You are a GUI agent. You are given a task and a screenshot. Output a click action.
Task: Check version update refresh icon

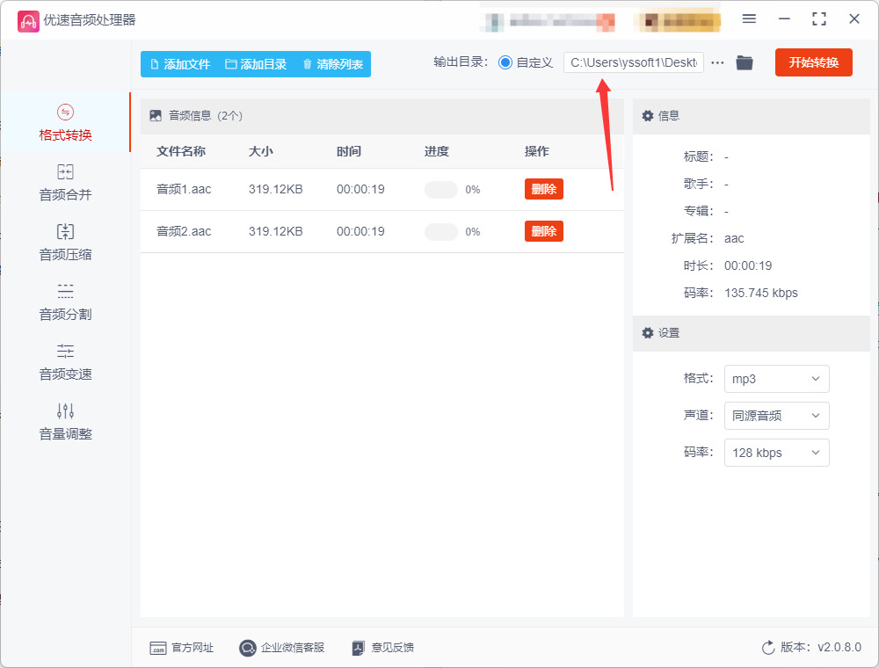(768, 648)
